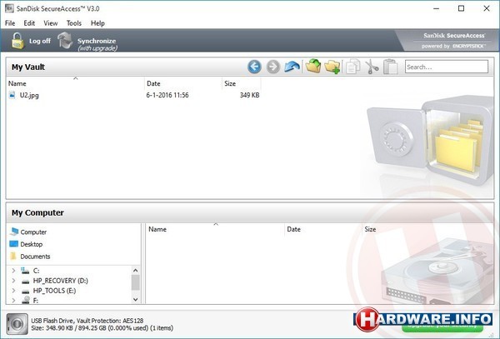Click the Log off padlock icon
The width and height of the screenshot is (500, 339).
(17, 41)
